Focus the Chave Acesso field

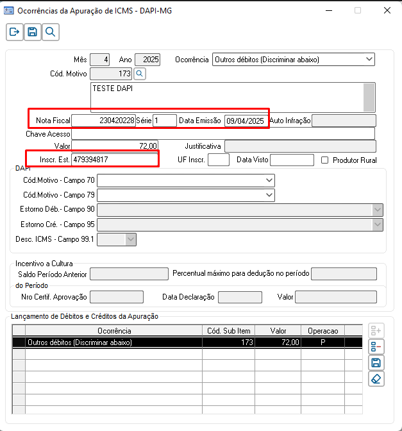click(223, 134)
